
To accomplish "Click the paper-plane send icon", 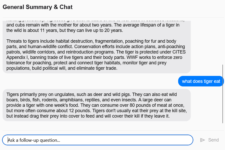I will coord(202,140).
